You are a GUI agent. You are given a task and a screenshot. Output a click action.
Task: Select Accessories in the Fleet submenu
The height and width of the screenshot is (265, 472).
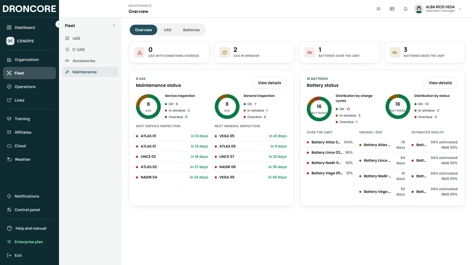point(90,61)
